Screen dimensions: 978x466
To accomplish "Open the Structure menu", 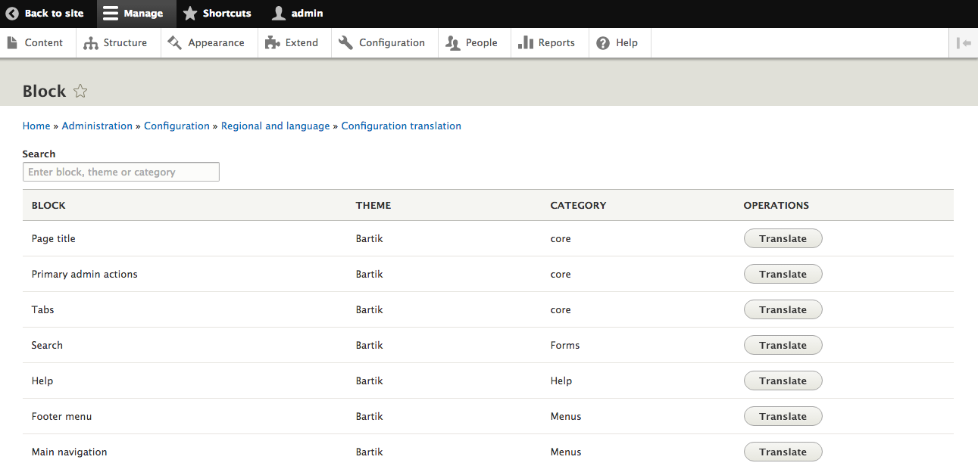I will point(117,43).
